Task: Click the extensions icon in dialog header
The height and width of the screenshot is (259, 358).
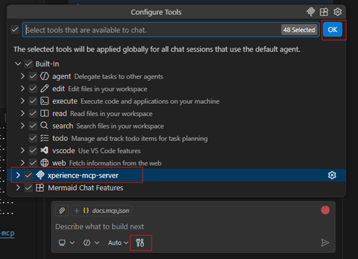Action: [324, 12]
